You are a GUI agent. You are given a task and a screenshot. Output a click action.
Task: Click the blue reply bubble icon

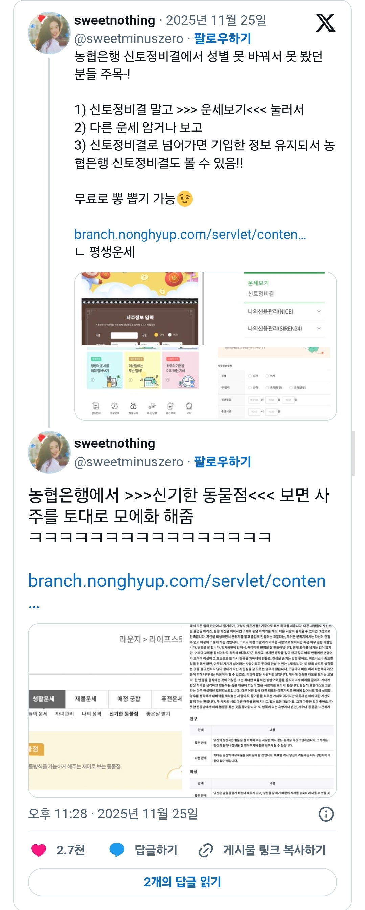117,850
